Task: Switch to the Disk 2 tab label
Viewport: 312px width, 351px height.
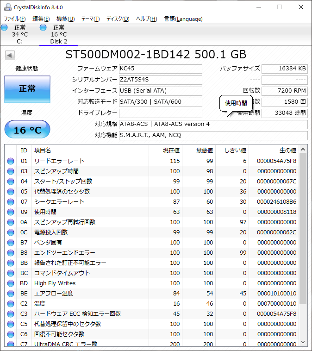Action: [59, 41]
